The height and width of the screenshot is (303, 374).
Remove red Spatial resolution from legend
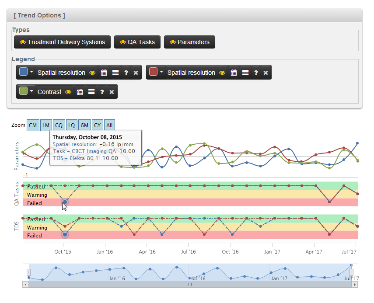[266, 73]
